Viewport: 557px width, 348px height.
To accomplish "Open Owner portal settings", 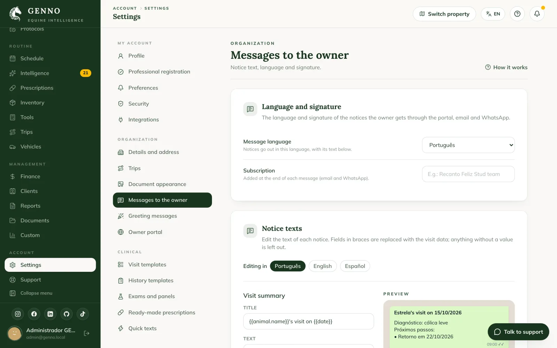I will pyautogui.click(x=162, y=232).
